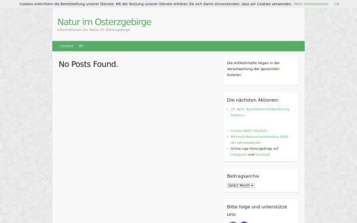Open Mehr Informationen about cookies

pyautogui.click(x=311, y=4)
